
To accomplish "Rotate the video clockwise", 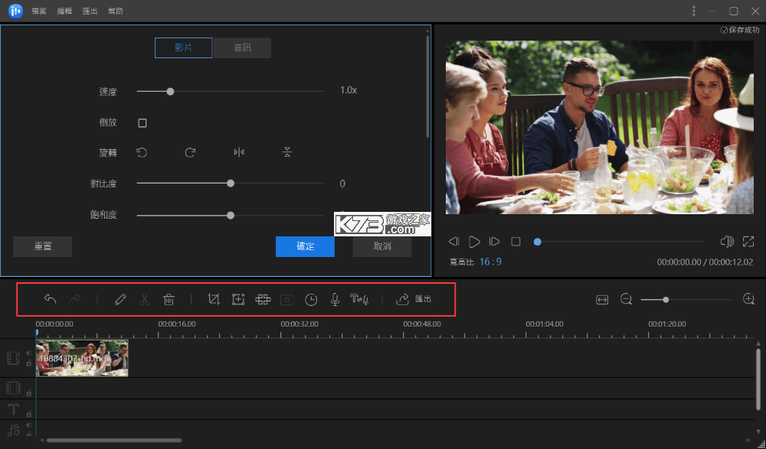I will coord(190,153).
